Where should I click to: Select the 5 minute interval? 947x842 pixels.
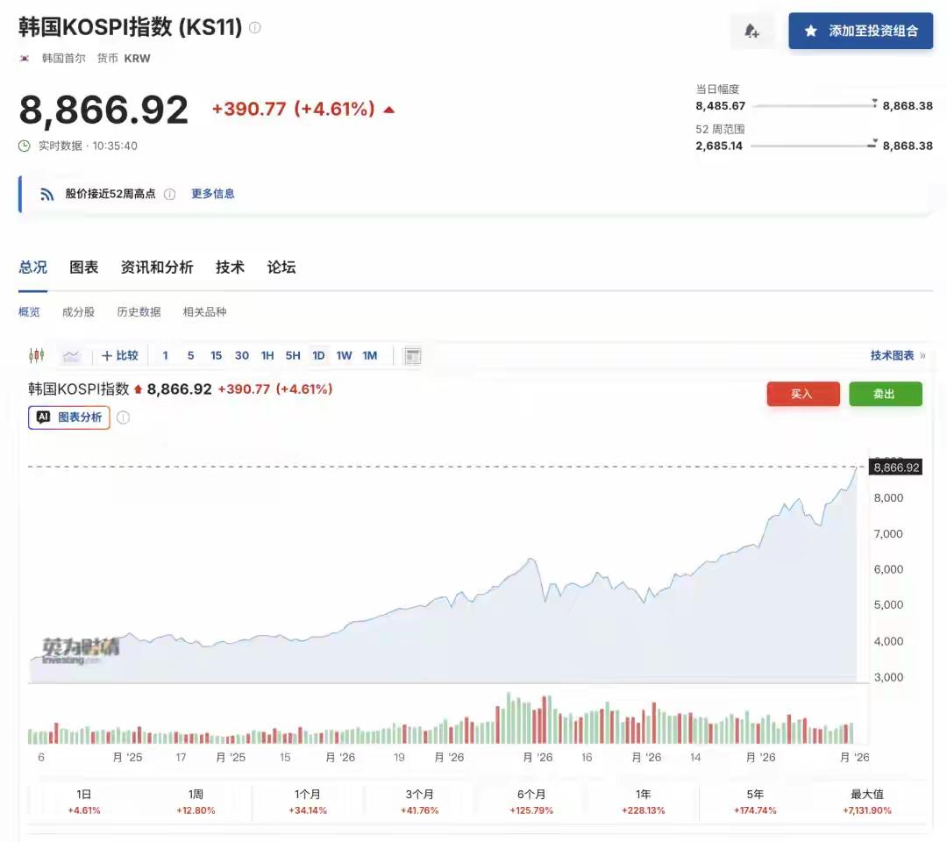coord(191,356)
